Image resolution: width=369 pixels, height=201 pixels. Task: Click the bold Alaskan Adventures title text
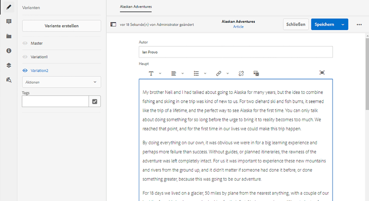pos(239,22)
